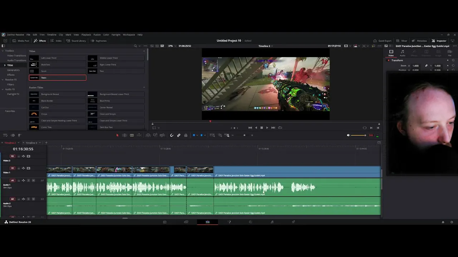Open the Timeline 2 viewer name dropdown

point(265,46)
